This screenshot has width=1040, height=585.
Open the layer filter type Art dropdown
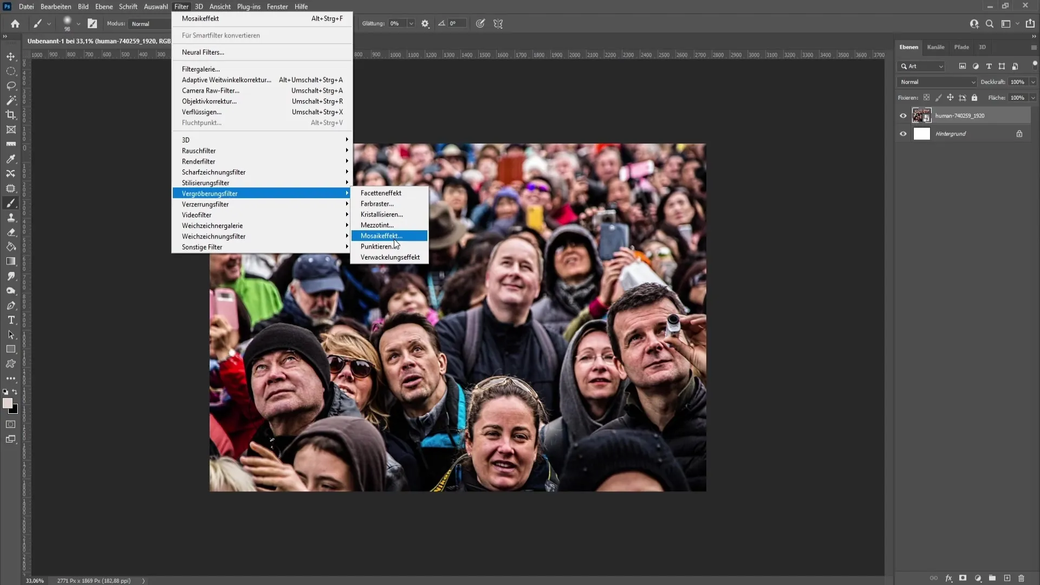point(921,66)
